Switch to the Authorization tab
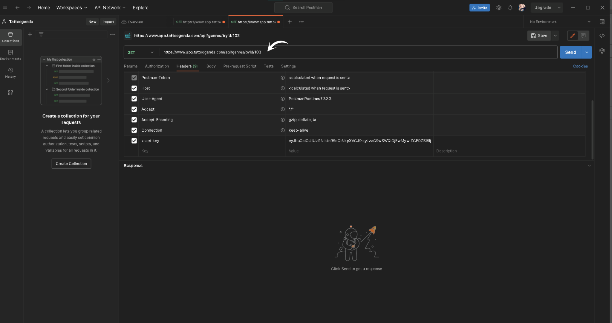 point(157,66)
